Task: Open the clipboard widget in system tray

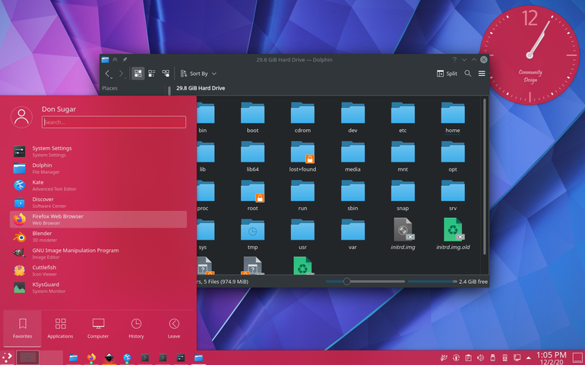Action: [468, 358]
